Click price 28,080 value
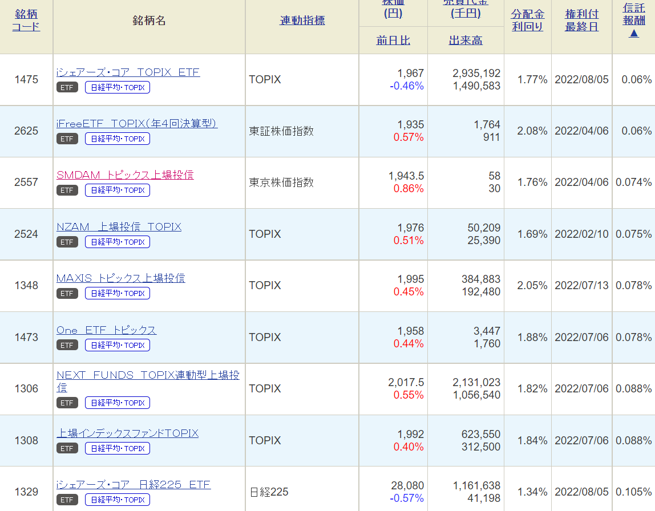The width and height of the screenshot is (655, 511). [407, 485]
